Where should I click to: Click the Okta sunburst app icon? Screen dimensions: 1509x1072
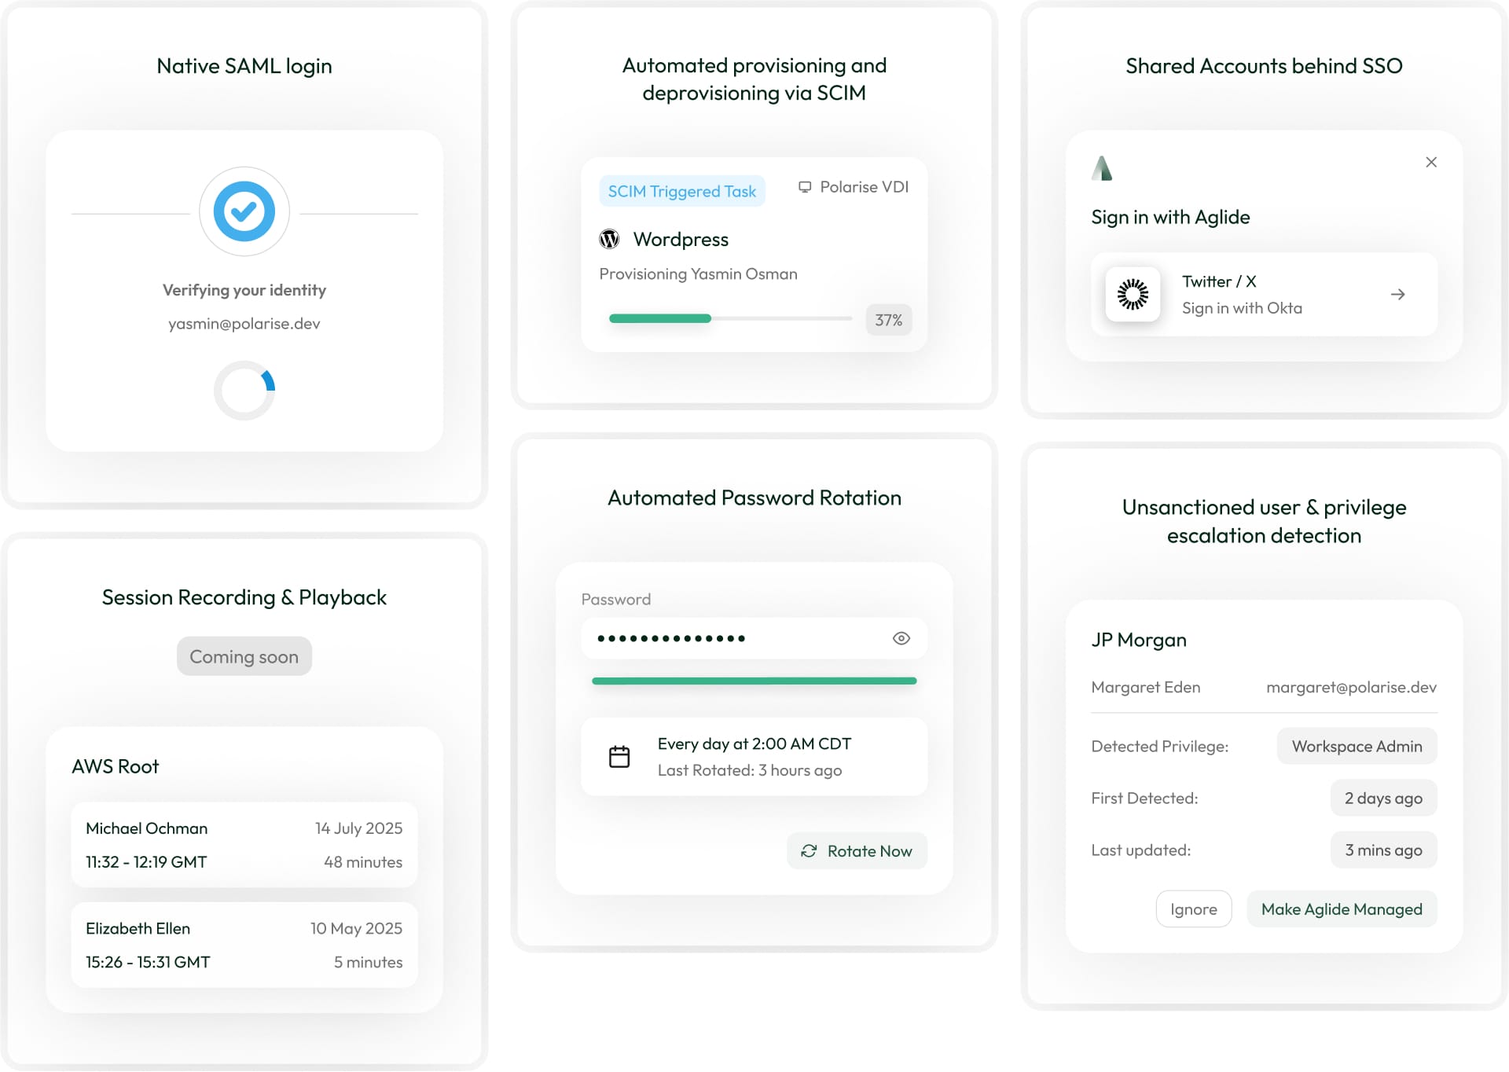(x=1133, y=295)
